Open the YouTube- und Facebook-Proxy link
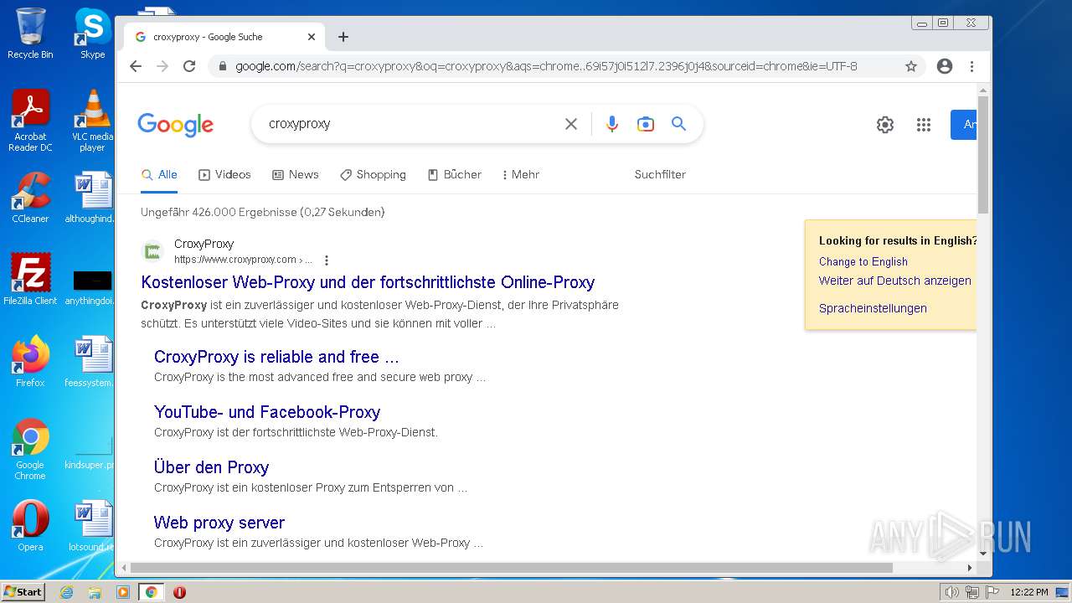This screenshot has height=603, width=1072. [x=267, y=412]
